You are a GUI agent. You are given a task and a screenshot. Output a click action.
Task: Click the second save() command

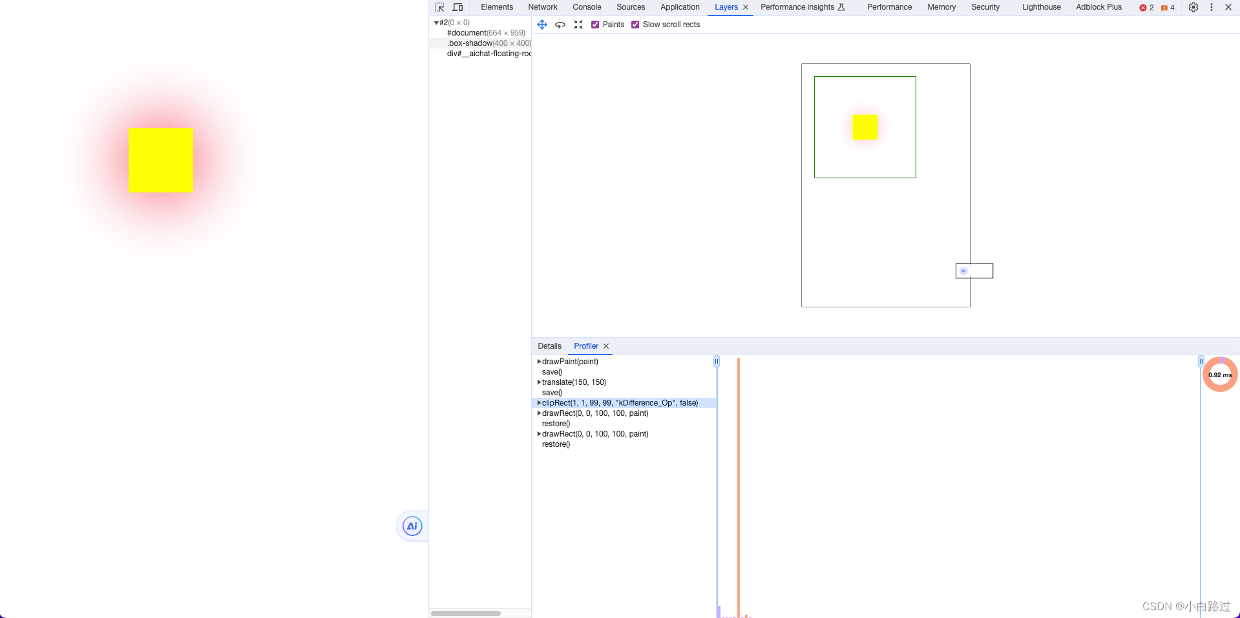[x=552, y=393]
